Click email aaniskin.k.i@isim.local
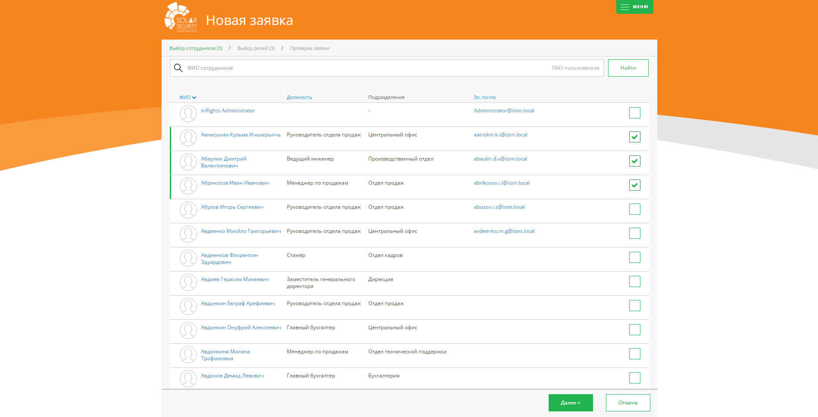The image size is (818, 417). [500, 135]
